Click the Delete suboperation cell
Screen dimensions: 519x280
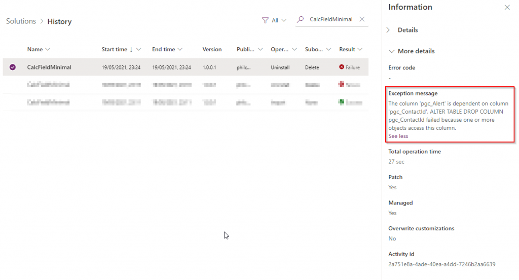[312, 67]
